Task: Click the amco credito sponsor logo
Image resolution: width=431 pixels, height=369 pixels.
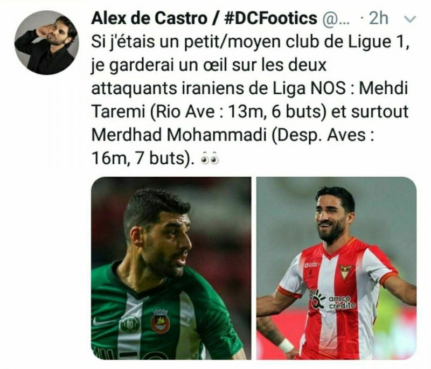Action: tap(332, 300)
